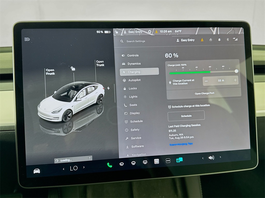Open the all apps three-dots launcher

point(168,161)
